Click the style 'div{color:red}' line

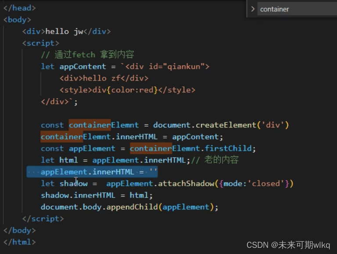(127, 90)
